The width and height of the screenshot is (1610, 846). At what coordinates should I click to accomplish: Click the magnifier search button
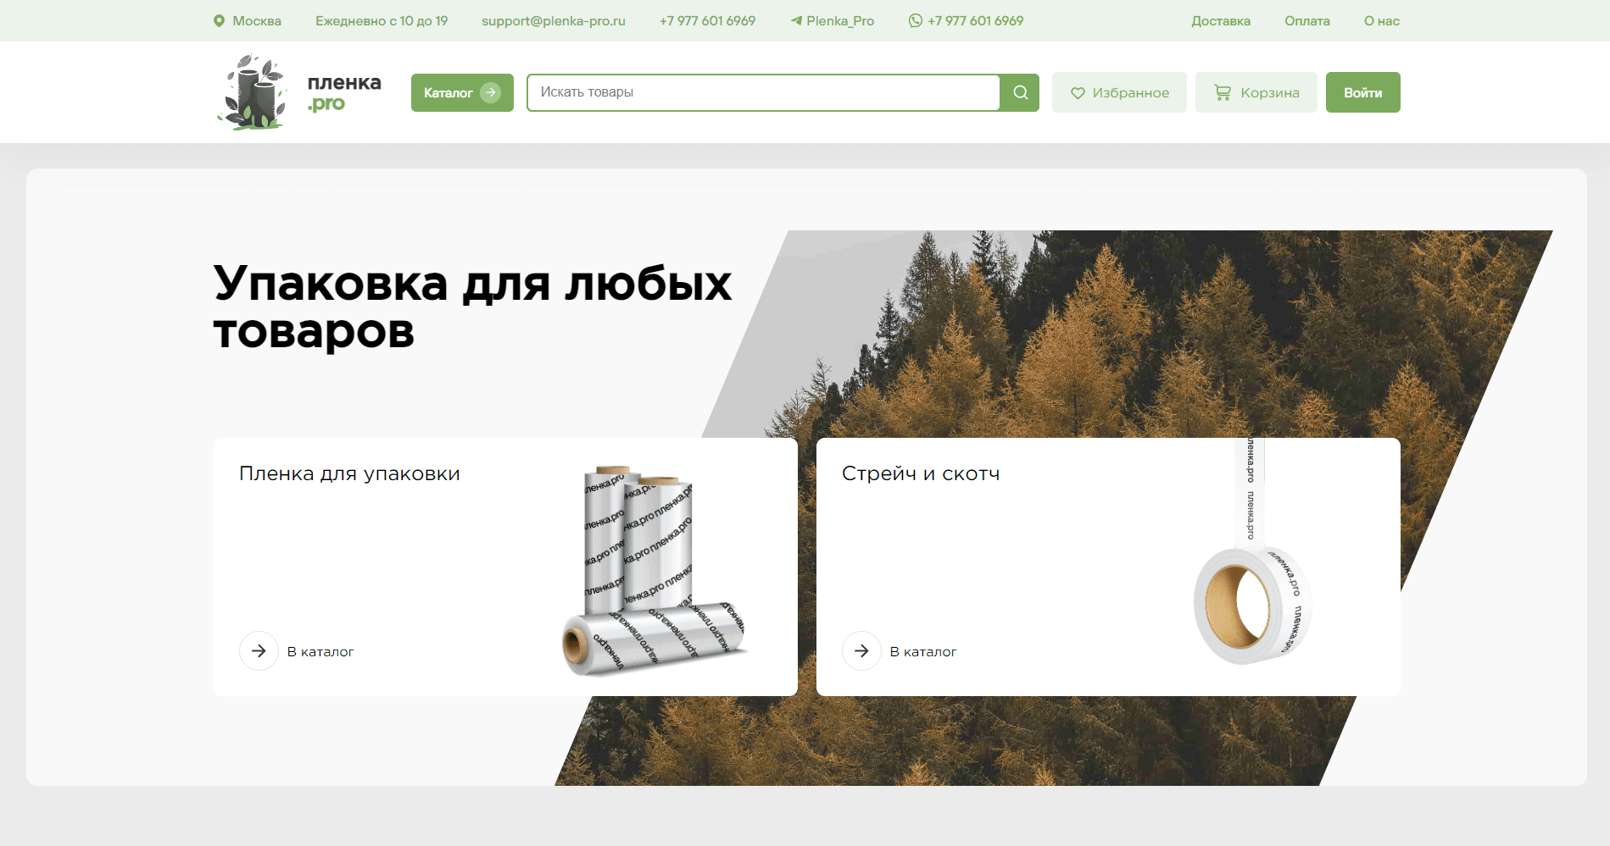[1020, 92]
